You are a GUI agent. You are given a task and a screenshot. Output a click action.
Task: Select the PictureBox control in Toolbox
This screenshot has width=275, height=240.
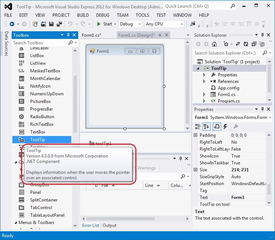point(40,101)
